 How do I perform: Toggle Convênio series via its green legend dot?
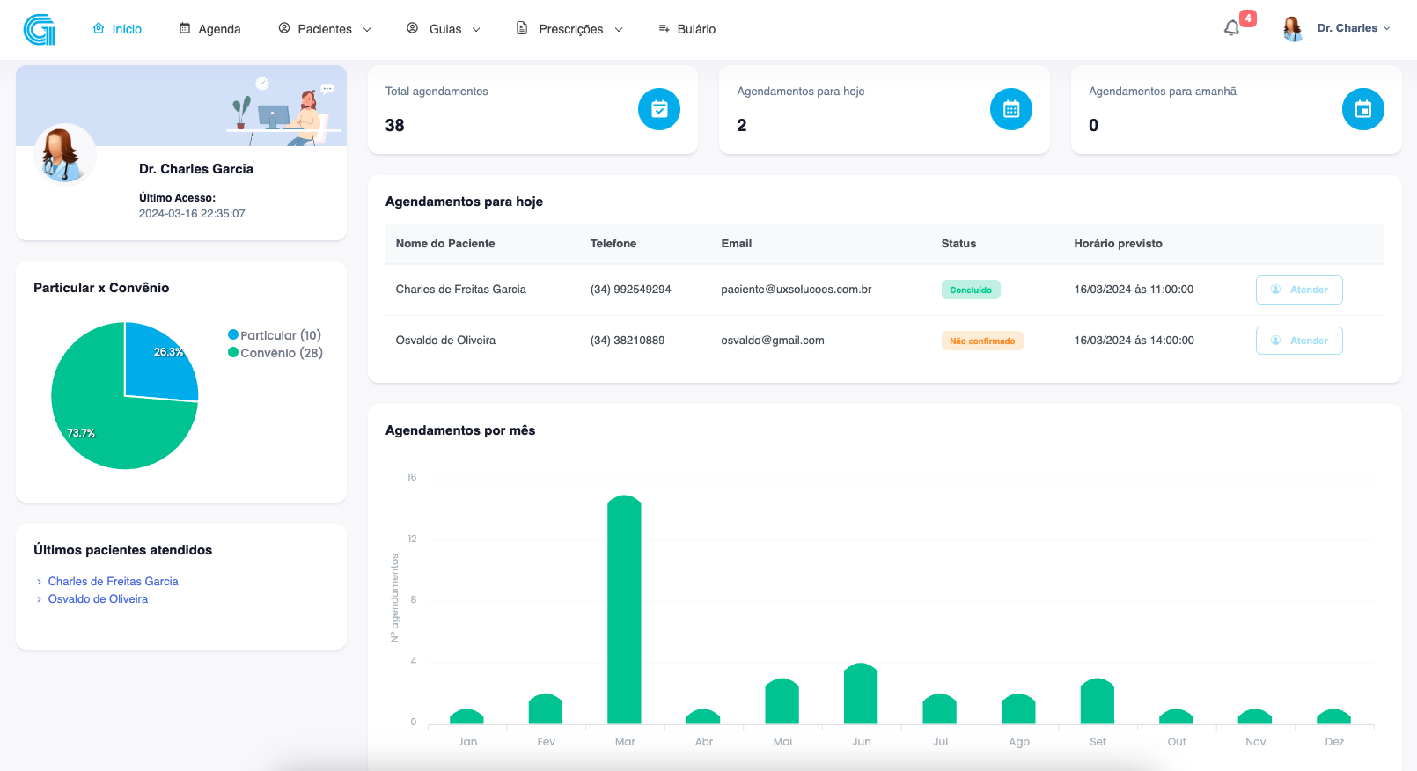coord(233,352)
